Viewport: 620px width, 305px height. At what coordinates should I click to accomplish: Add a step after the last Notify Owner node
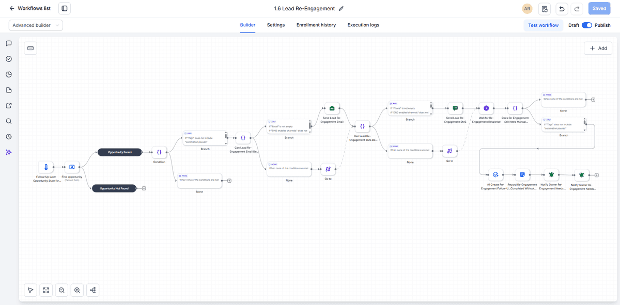pyautogui.click(x=597, y=175)
